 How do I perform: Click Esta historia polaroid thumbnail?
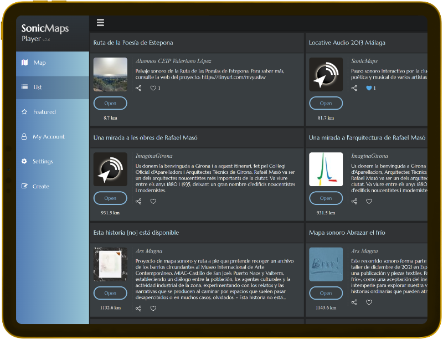tap(110, 264)
